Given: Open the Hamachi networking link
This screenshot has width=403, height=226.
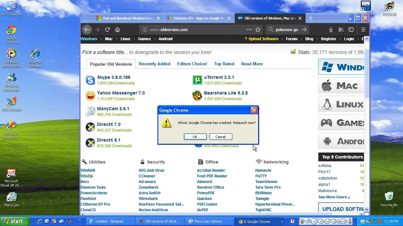Looking at the screenshot, I should click(x=263, y=170).
